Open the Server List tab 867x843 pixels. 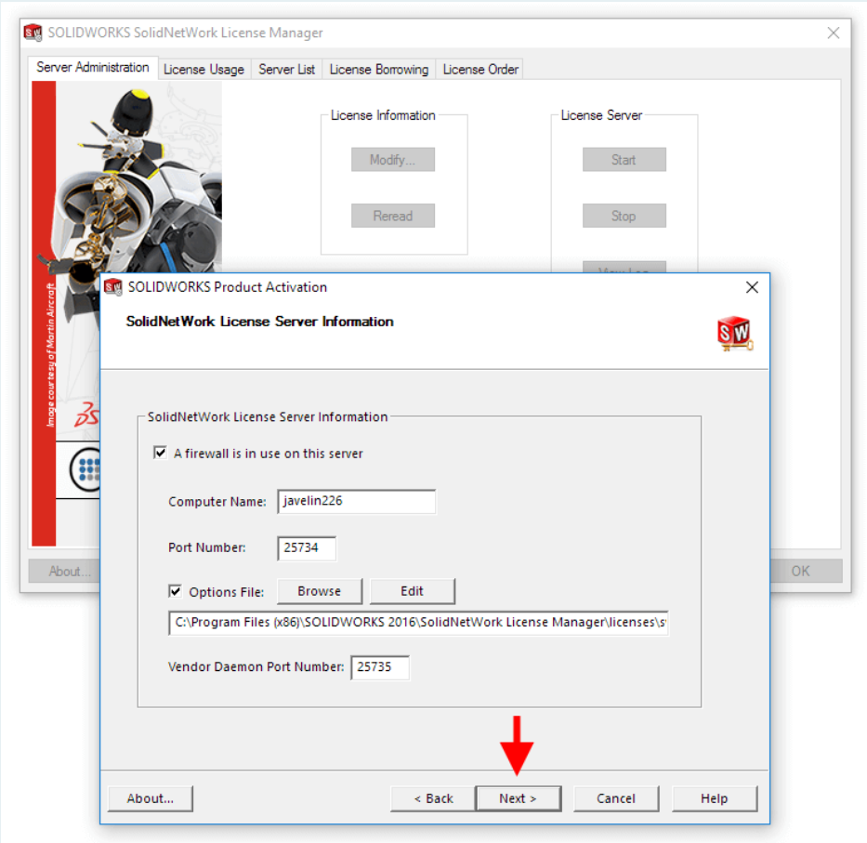(286, 70)
